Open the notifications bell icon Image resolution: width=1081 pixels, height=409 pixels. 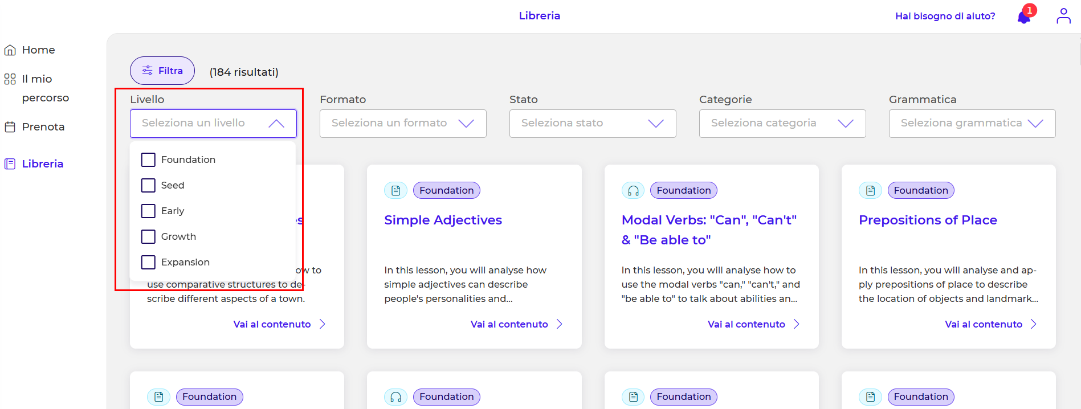tap(1023, 17)
